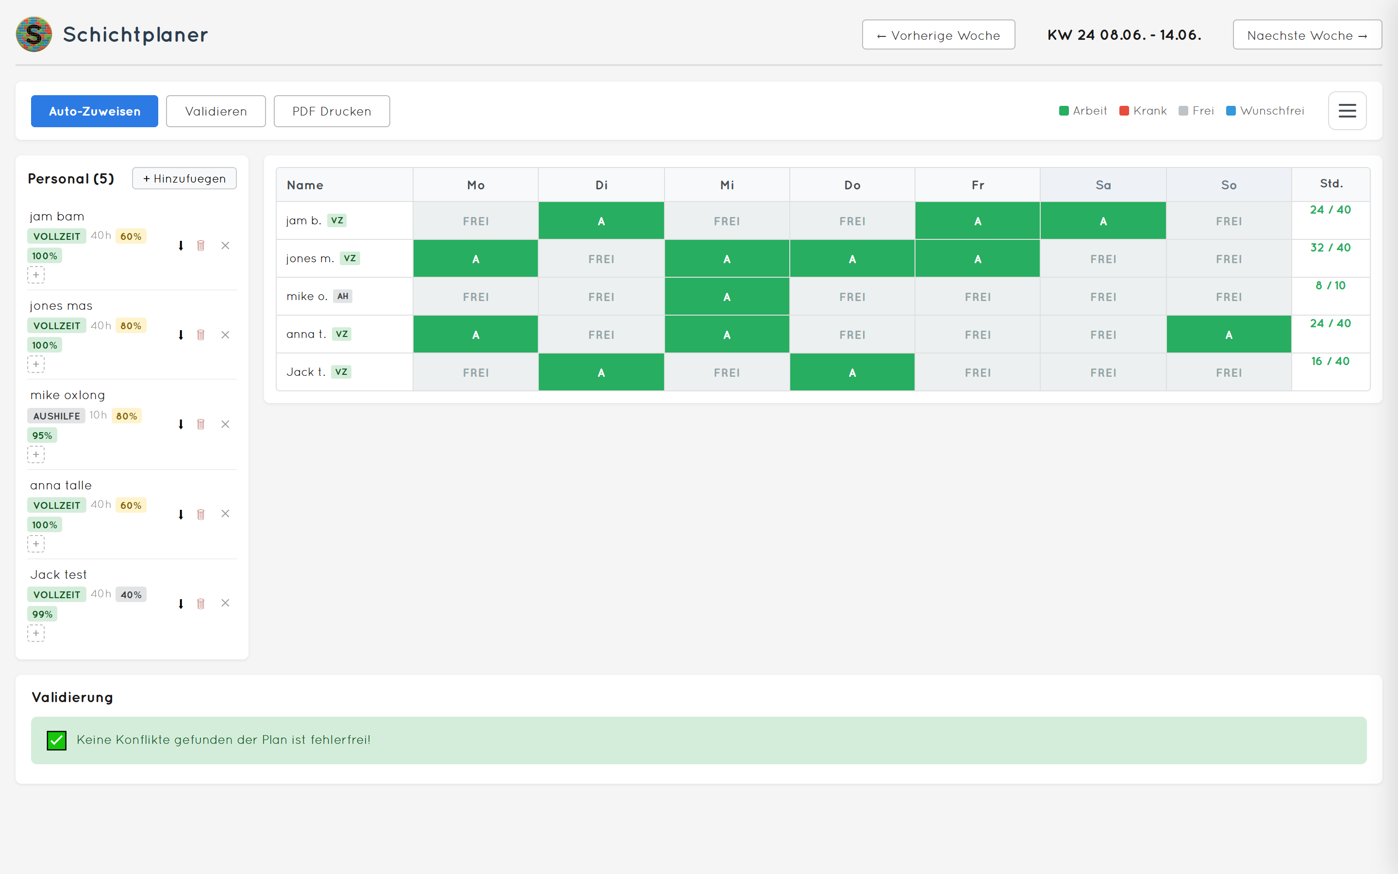Image resolution: width=1398 pixels, height=874 pixels.
Task: Toggle jam b. Monday FREI cell
Action: pos(475,221)
